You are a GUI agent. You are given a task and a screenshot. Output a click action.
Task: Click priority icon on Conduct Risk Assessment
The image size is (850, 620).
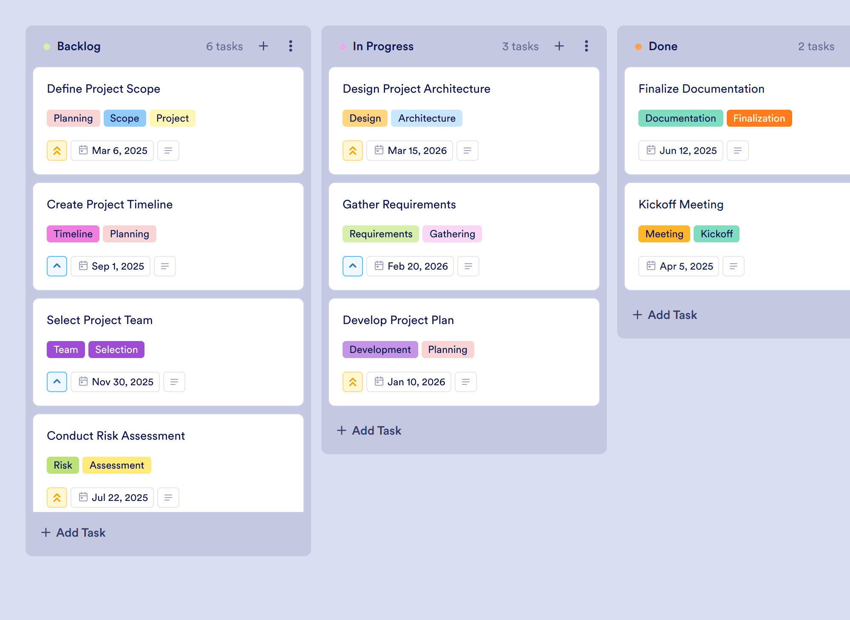pyautogui.click(x=57, y=498)
